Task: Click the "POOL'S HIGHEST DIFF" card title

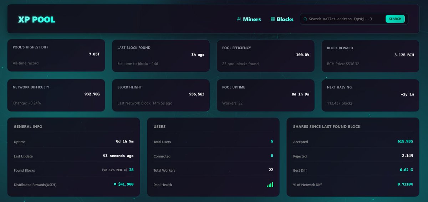Action: (x=31, y=47)
